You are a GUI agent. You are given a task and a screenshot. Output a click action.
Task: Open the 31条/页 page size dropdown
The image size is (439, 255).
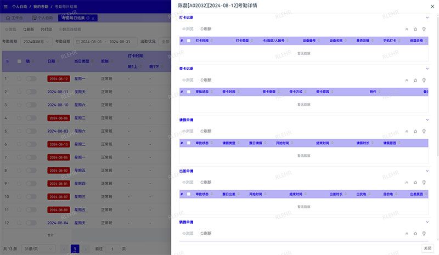tap(38, 249)
